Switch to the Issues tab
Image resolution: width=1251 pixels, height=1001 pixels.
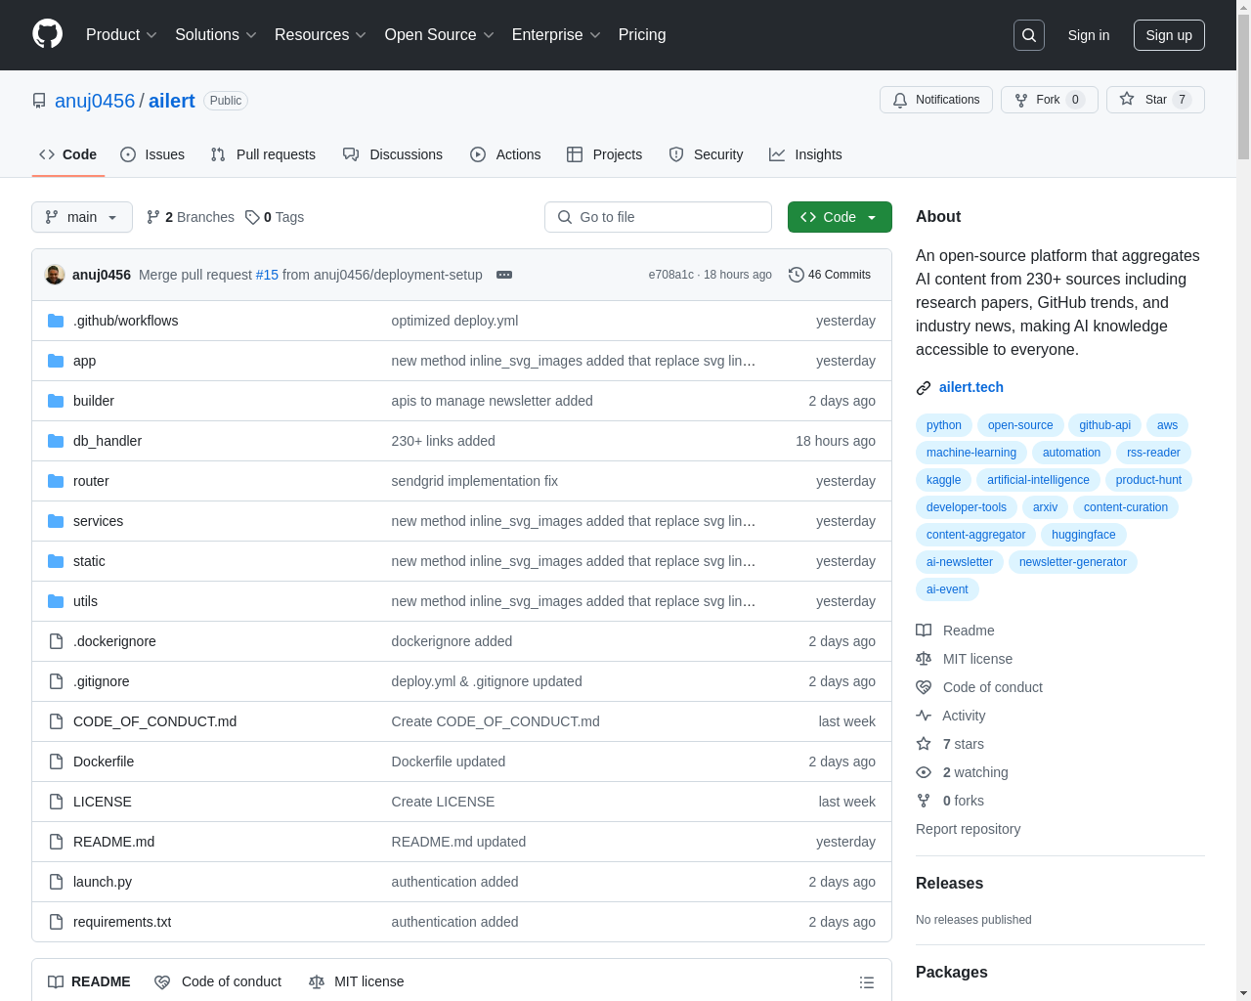tap(152, 154)
